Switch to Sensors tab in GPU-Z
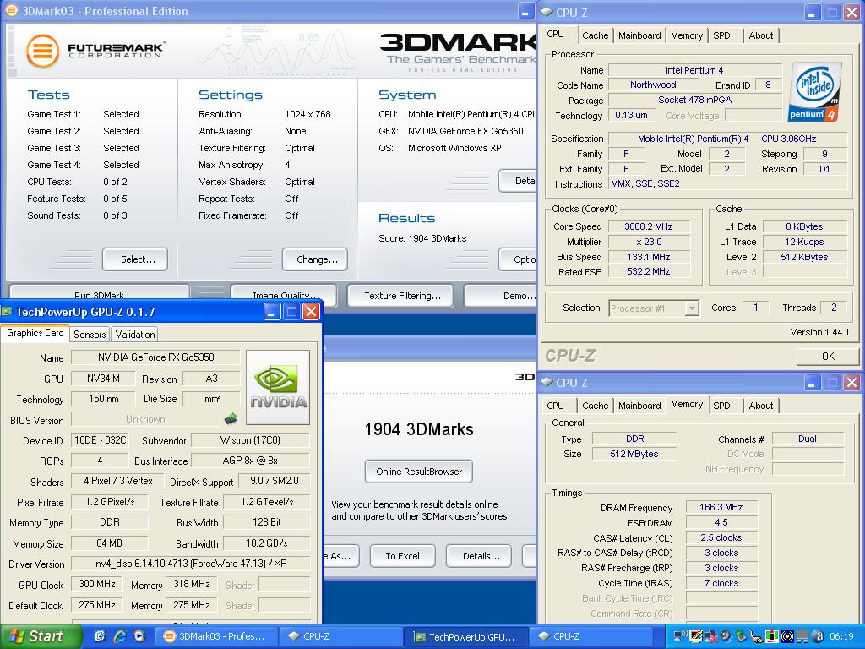The width and height of the screenshot is (865, 649). tap(90, 335)
